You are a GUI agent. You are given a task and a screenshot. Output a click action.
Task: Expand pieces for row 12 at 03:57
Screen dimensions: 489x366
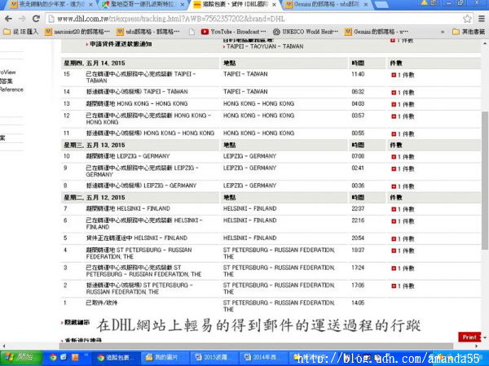click(394, 116)
